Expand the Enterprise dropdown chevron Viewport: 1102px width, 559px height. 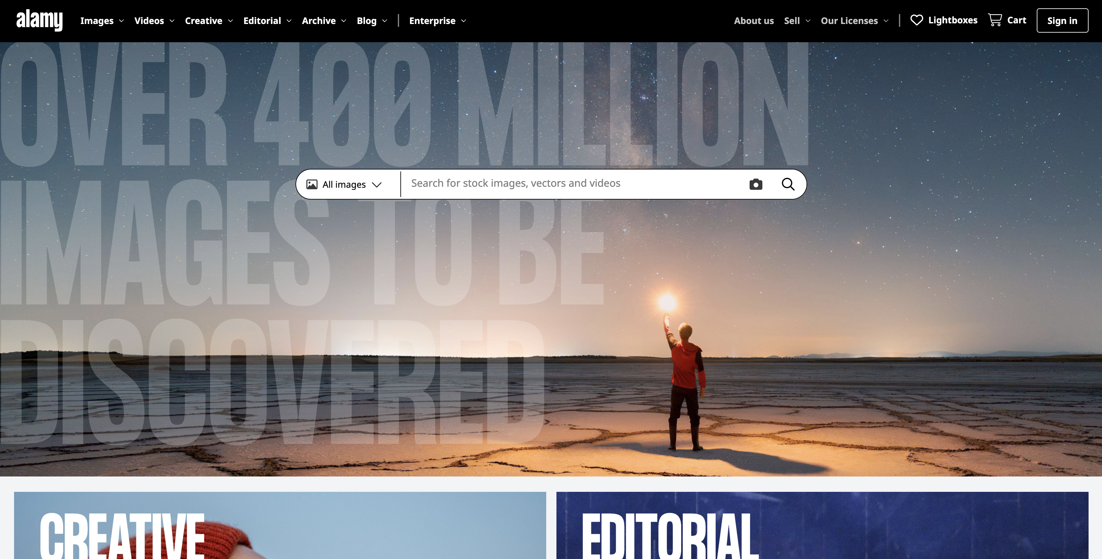pos(464,21)
